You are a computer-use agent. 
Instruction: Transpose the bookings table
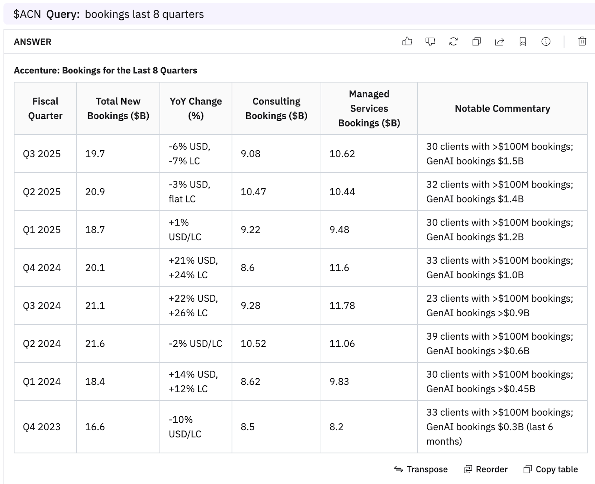421,469
